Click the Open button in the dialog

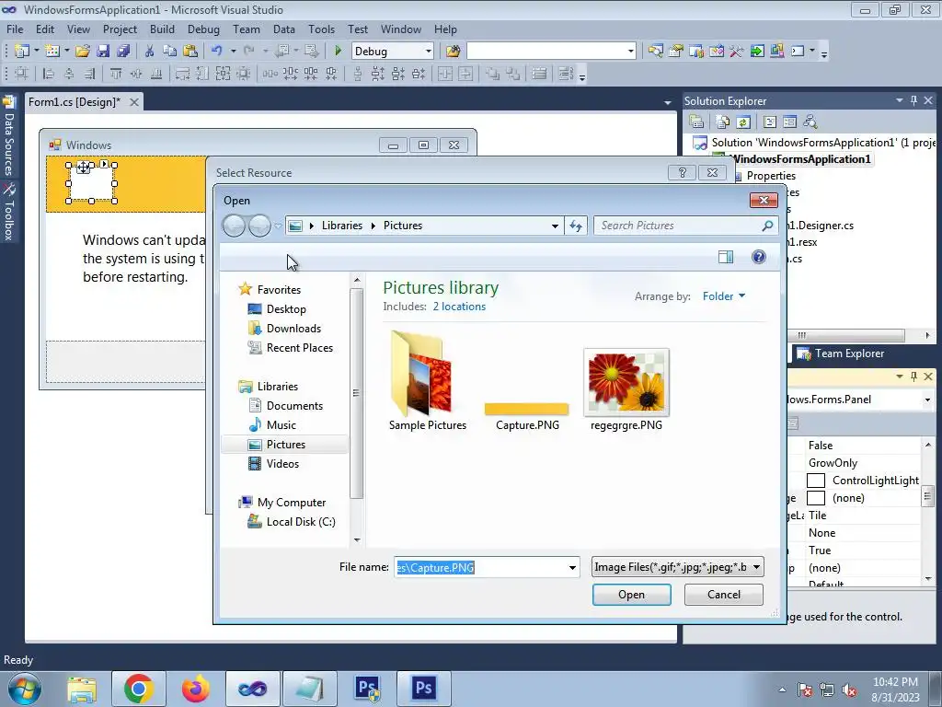pyautogui.click(x=631, y=595)
